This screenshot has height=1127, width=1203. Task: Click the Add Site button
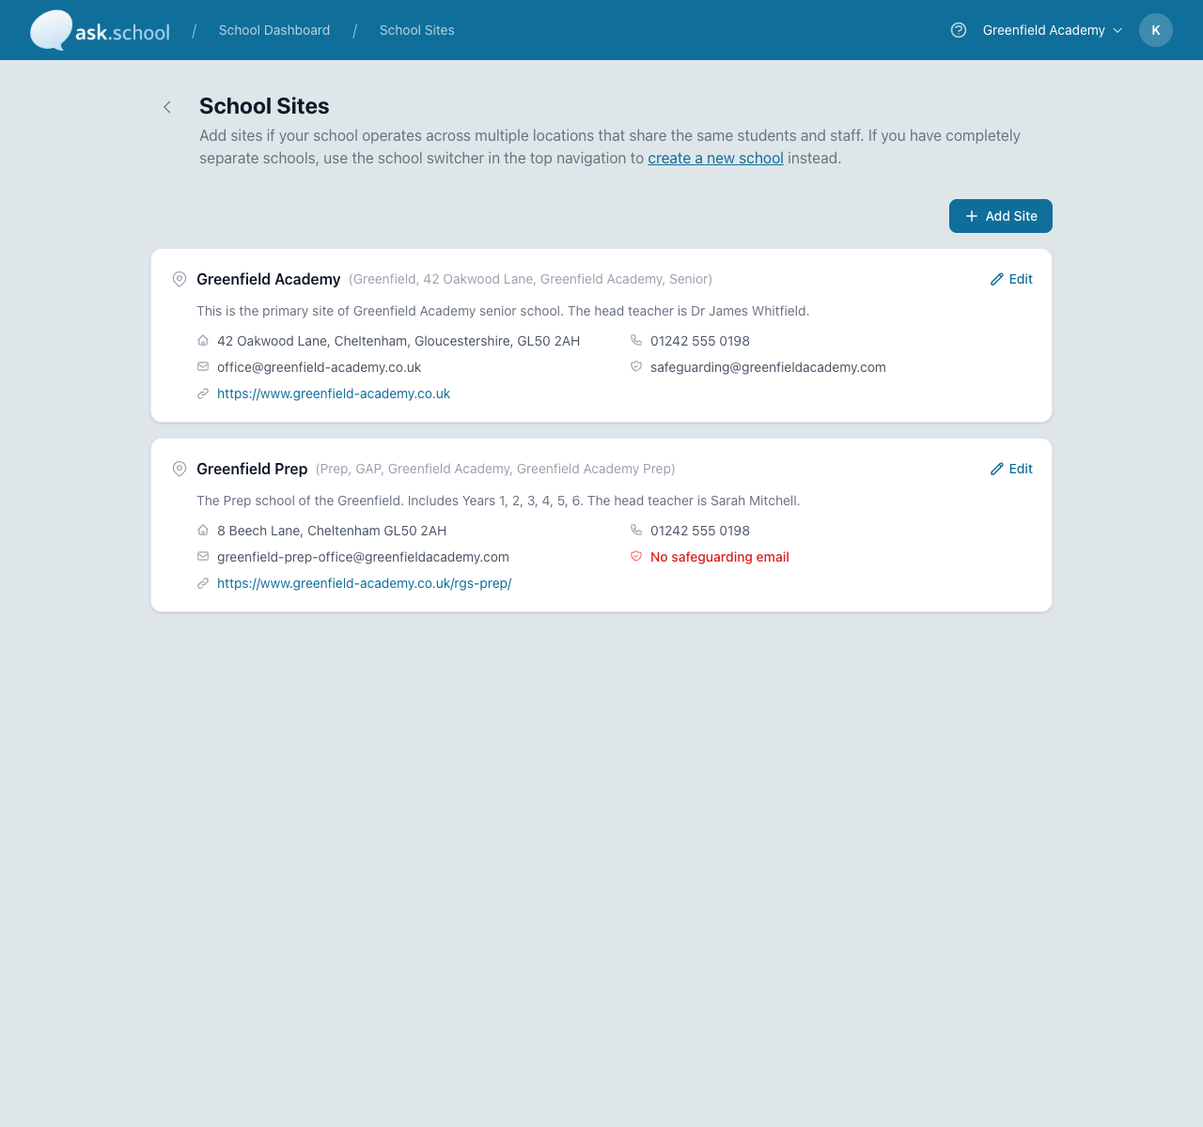tap(1001, 216)
